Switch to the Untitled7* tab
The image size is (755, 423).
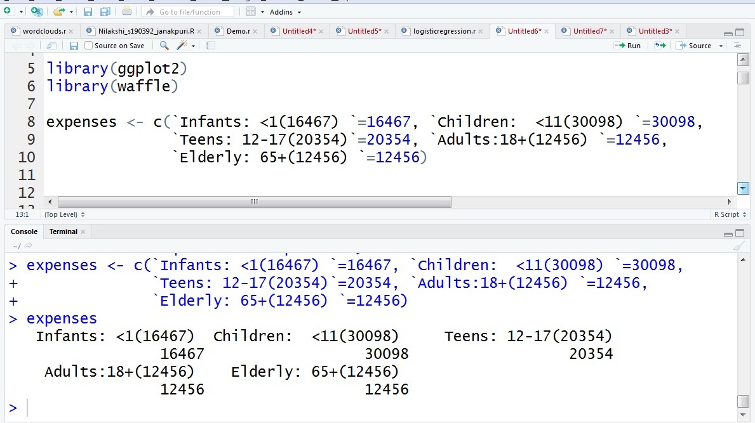[x=590, y=31]
